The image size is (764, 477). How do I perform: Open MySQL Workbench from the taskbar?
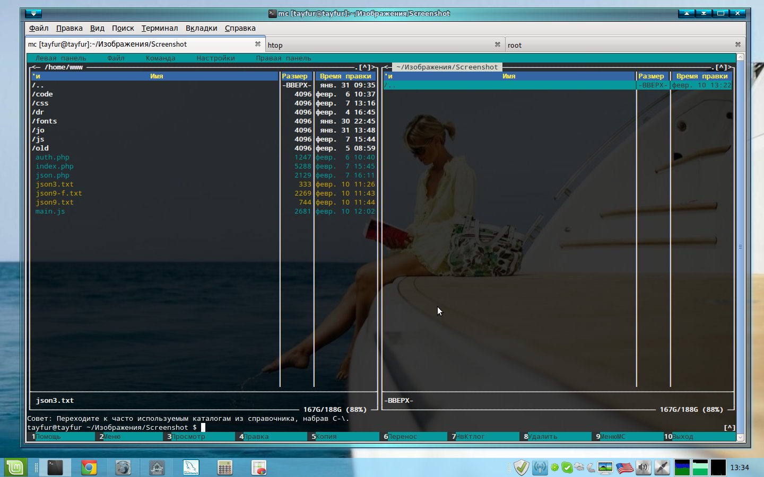(191, 467)
